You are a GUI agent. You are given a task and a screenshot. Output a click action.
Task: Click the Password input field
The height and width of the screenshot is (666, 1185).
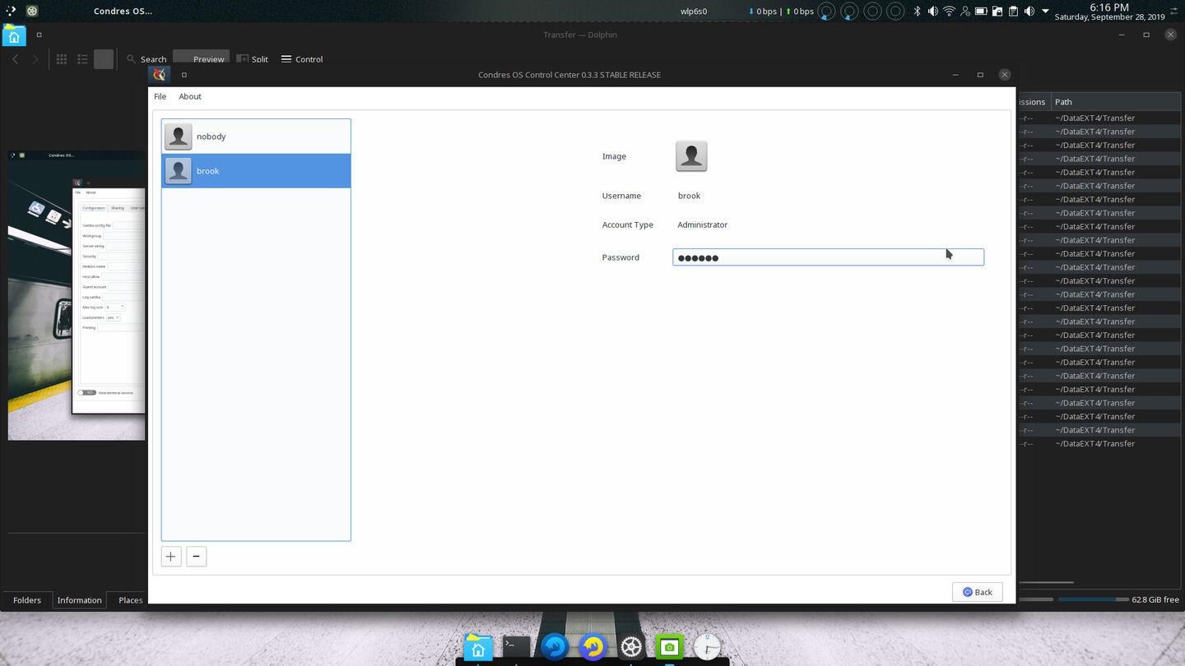[828, 257]
